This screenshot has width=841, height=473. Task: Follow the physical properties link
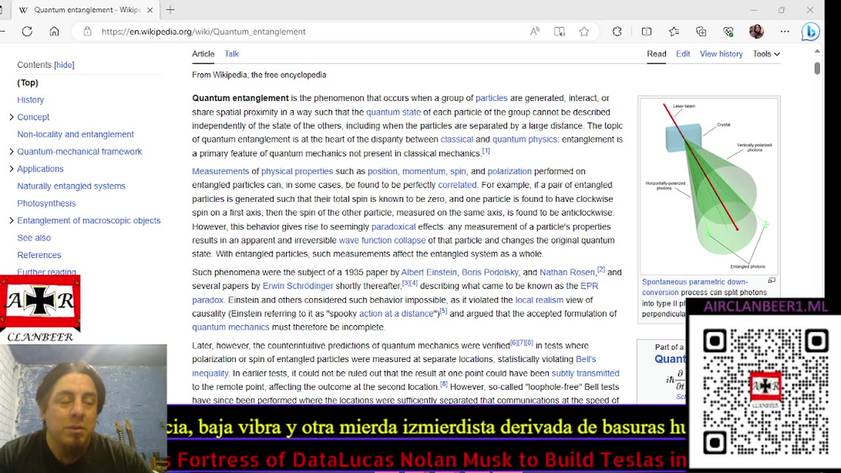point(297,171)
